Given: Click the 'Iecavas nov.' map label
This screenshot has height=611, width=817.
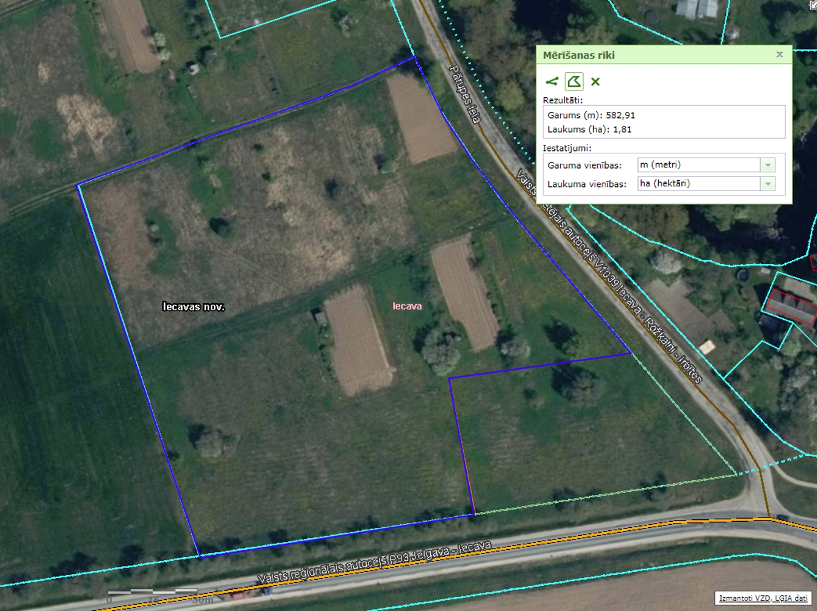Looking at the screenshot, I should 193,307.
